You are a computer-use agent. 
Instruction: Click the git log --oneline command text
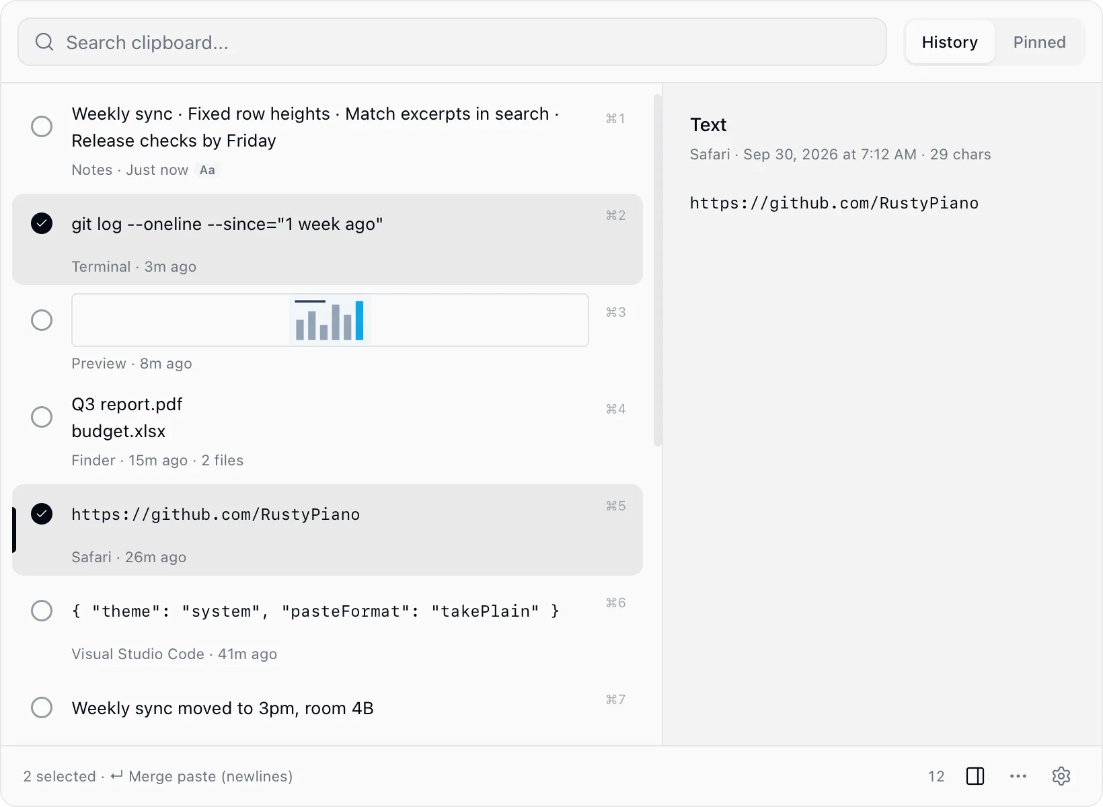point(227,224)
